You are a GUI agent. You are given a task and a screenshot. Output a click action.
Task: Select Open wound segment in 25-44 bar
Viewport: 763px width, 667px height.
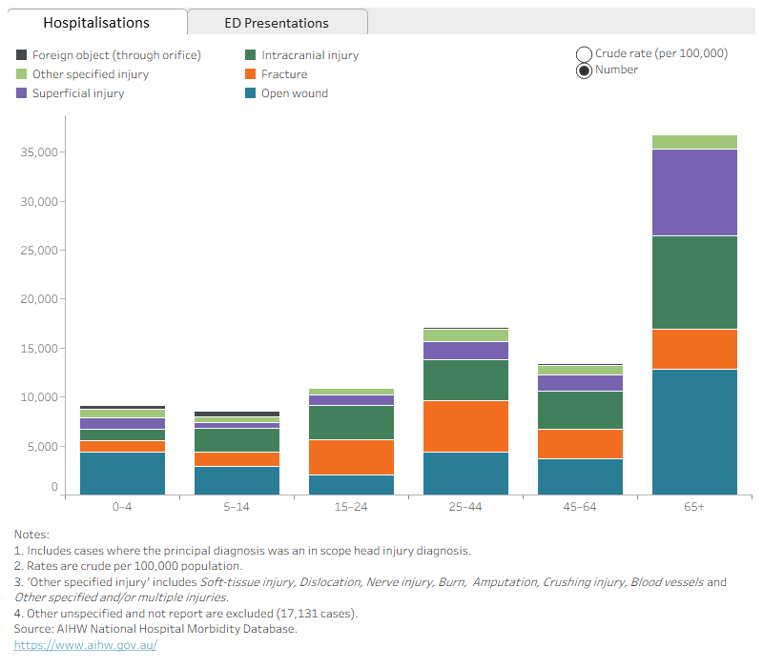465,474
